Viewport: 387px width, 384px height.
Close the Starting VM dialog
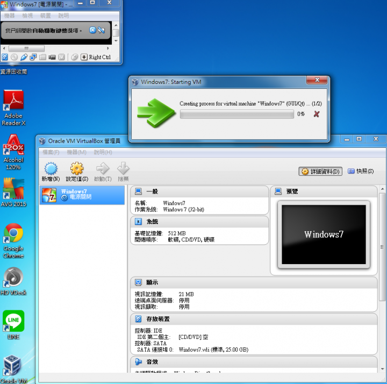point(317,80)
